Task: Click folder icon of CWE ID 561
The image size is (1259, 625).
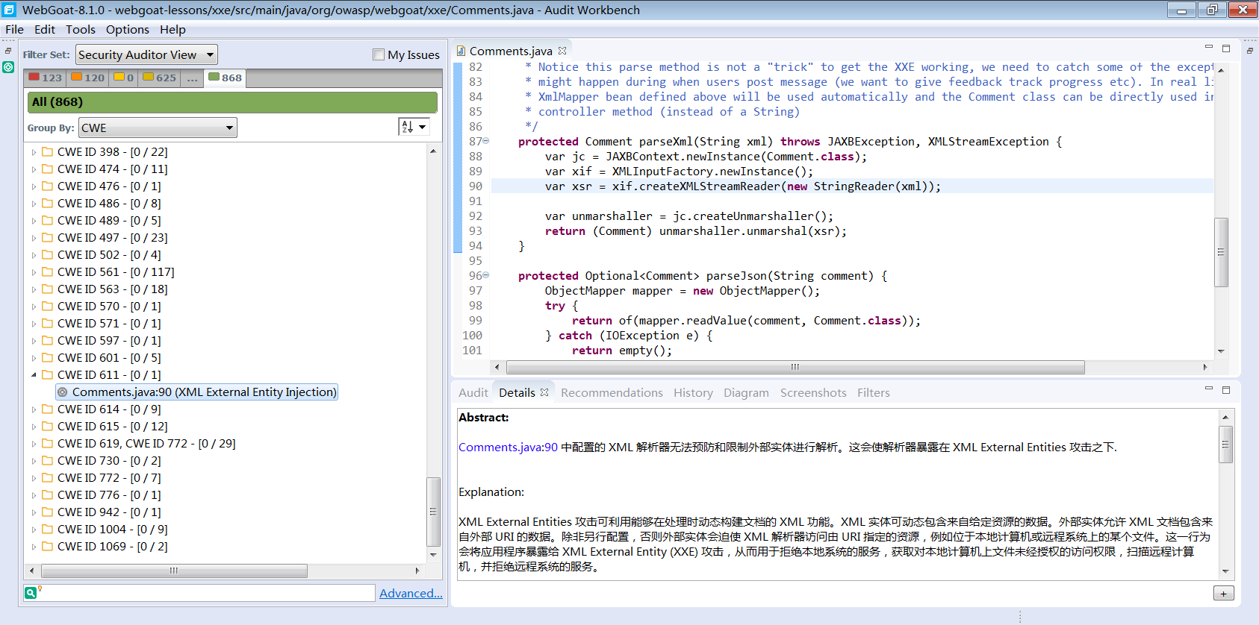Action: coord(48,271)
